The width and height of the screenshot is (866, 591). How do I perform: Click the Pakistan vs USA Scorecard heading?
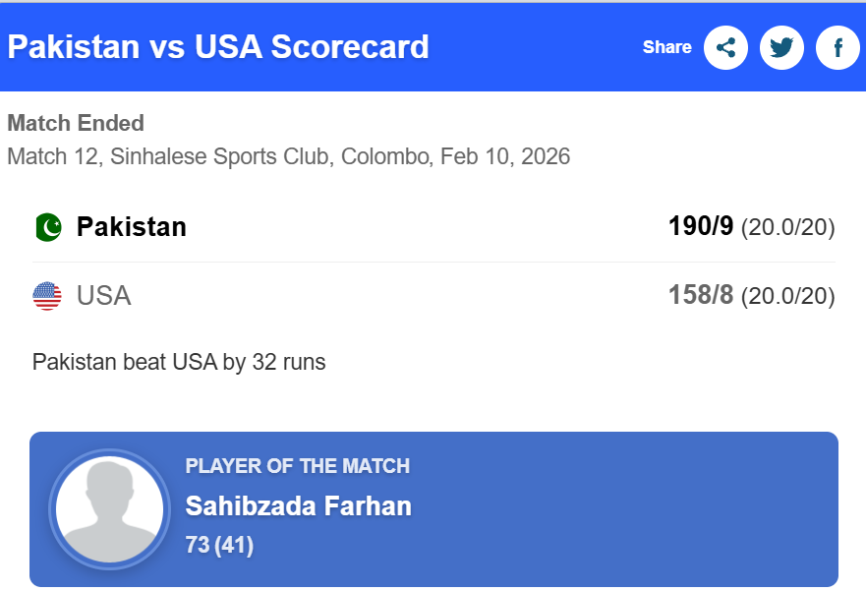pyautogui.click(x=218, y=47)
